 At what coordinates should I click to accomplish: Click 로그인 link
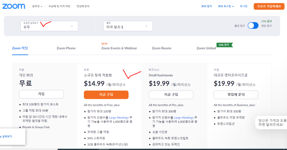tap(244, 6)
